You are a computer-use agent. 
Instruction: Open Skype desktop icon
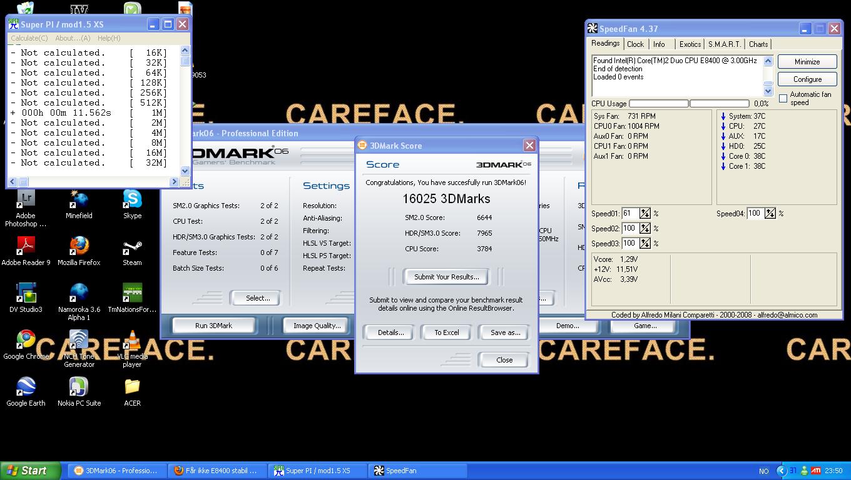132,204
